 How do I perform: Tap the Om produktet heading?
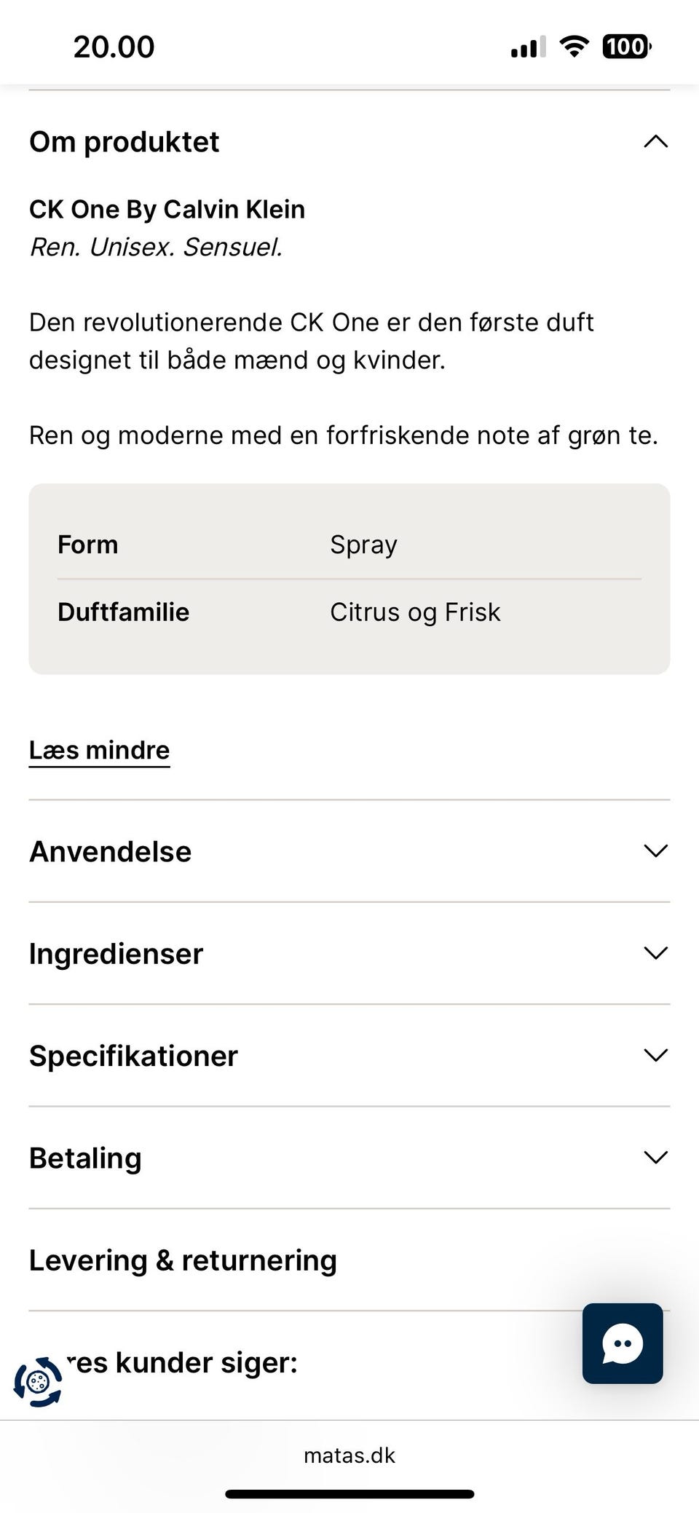click(x=124, y=142)
